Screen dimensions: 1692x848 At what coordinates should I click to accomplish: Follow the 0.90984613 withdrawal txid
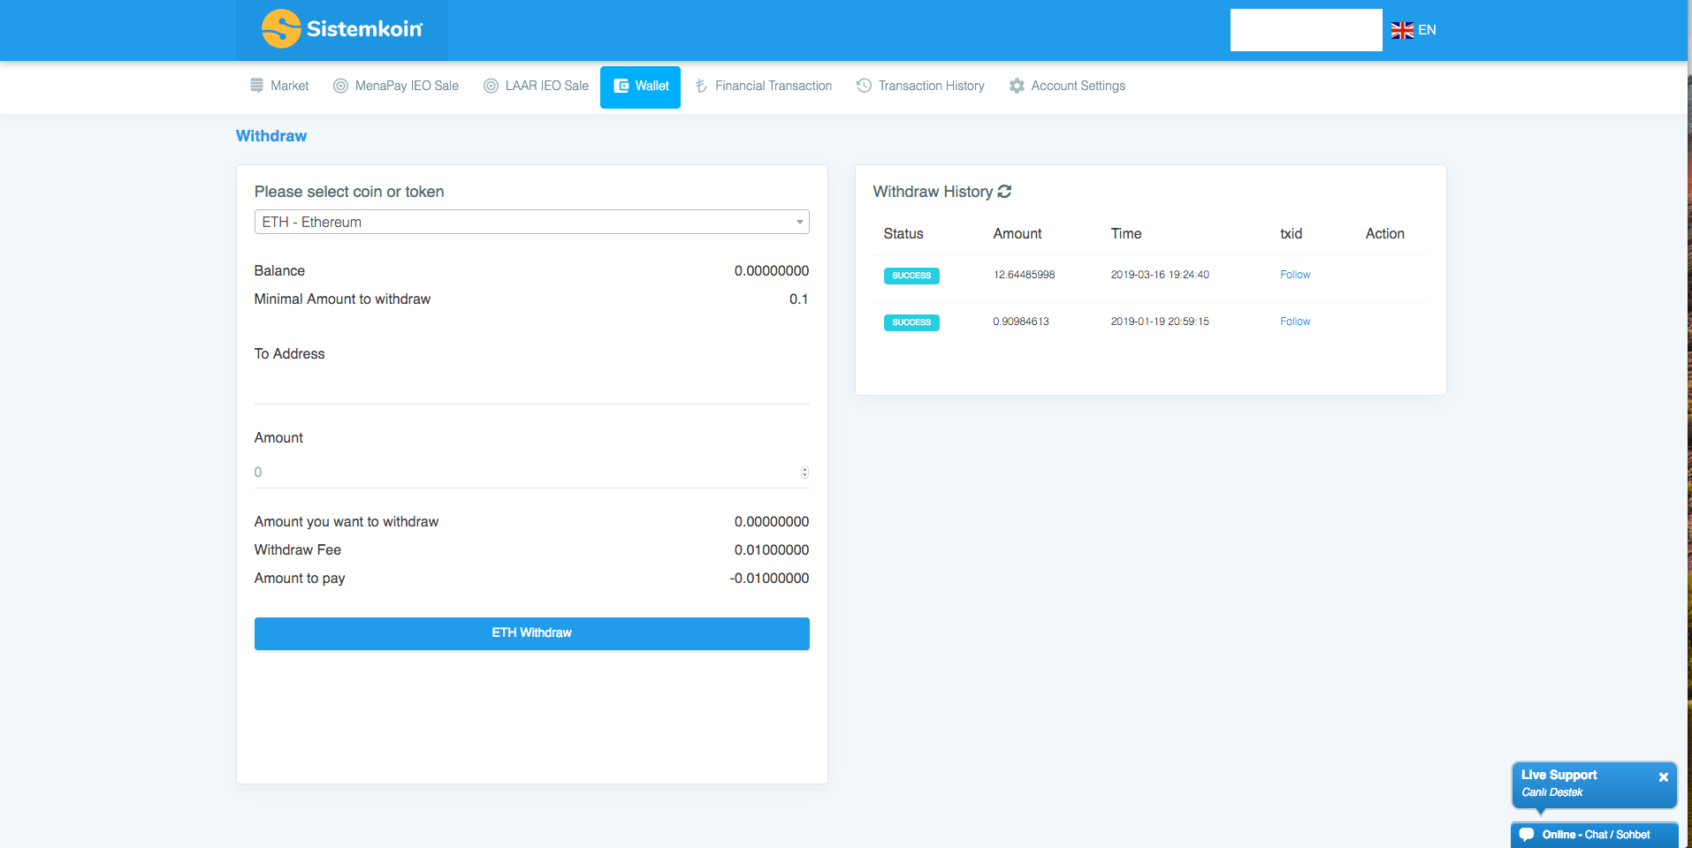pyautogui.click(x=1294, y=322)
